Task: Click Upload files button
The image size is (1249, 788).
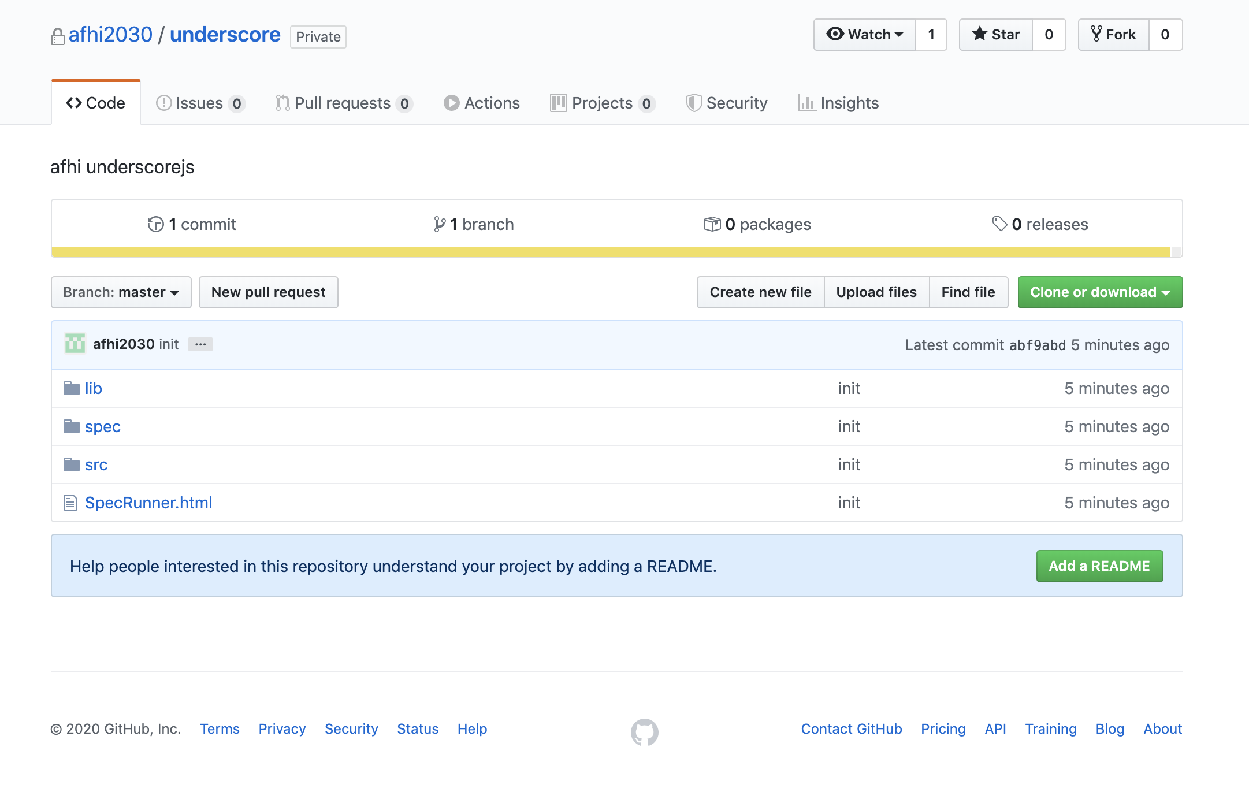Action: click(x=876, y=292)
